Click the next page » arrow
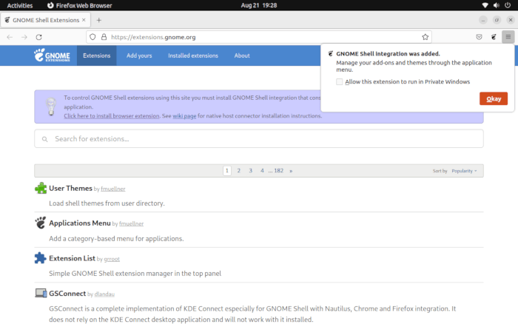Image resolution: width=518 pixels, height=324 pixels. click(x=291, y=171)
